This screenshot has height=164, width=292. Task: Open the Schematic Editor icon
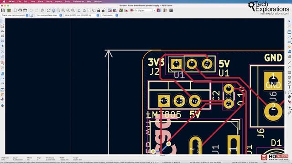pos(165,10)
